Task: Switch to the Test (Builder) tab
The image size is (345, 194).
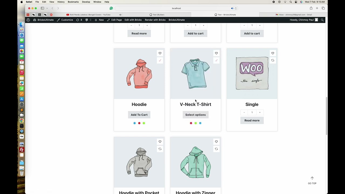Action: tap(157, 15)
